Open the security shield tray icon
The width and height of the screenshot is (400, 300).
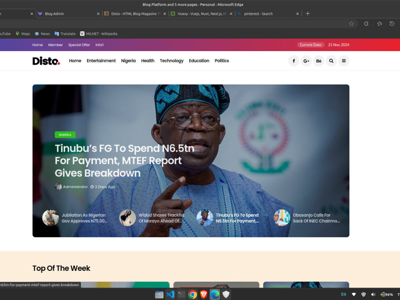point(364,294)
